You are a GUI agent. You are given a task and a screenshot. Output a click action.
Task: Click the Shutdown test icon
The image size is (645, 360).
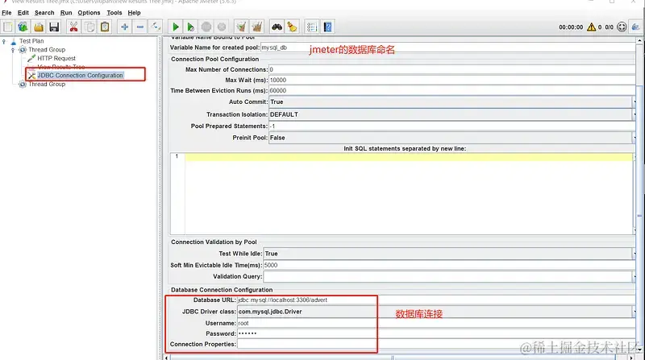tap(222, 27)
